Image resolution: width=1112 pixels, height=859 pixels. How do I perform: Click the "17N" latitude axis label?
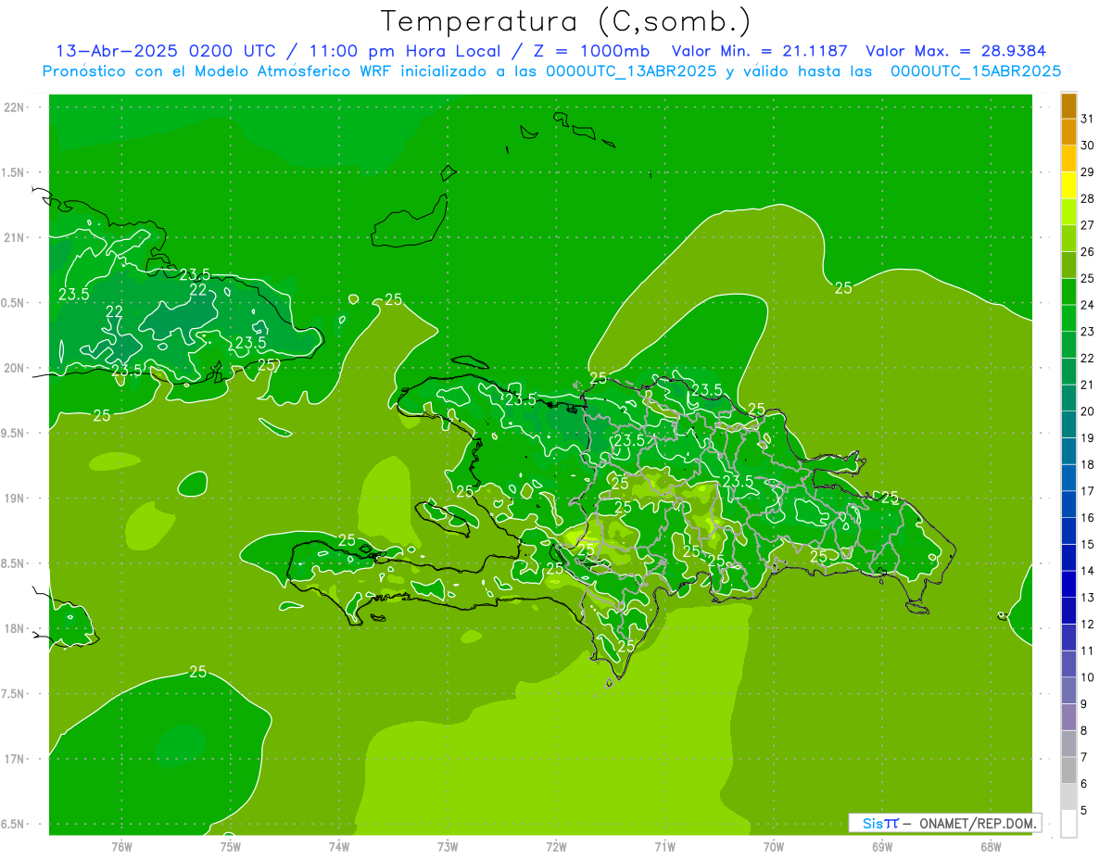[x=14, y=759]
